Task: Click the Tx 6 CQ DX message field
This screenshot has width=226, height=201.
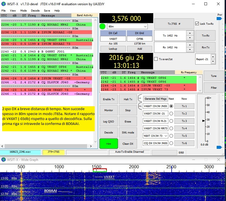Action: 155,143
